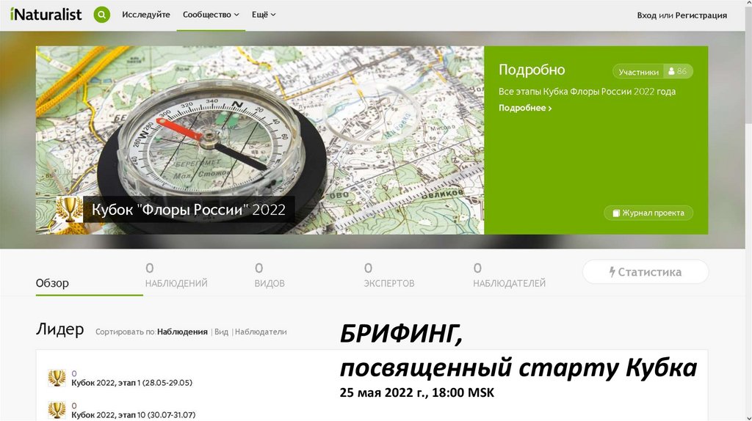Switch to the Наблюдателей tab
The image size is (752, 421).
(x=510, y=275)
